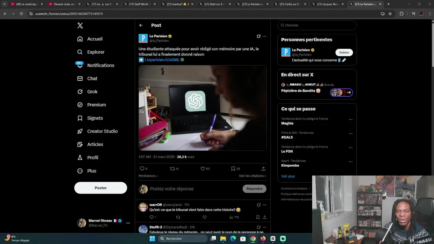Reply to post with 8 comments
Viewport: 434px width, 244px height.
pos(143,169)
